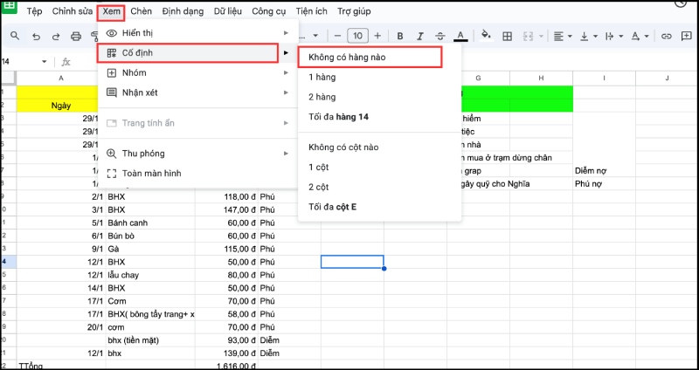
Task: Freeze 2 hàng
Action: coord(379,97)
